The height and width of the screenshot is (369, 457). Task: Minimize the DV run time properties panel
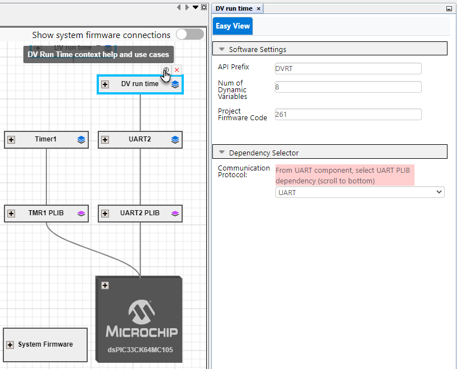click(x=449, y=9)
